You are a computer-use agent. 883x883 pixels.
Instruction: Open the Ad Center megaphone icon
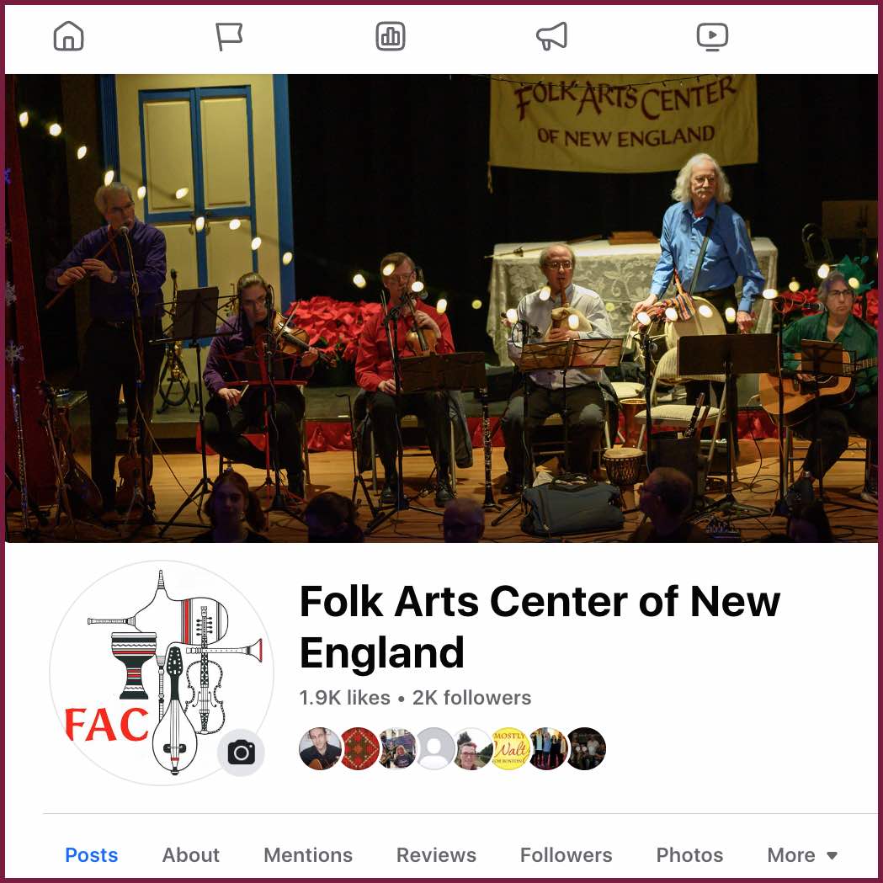pyautogui.click(x=552, y=36)
